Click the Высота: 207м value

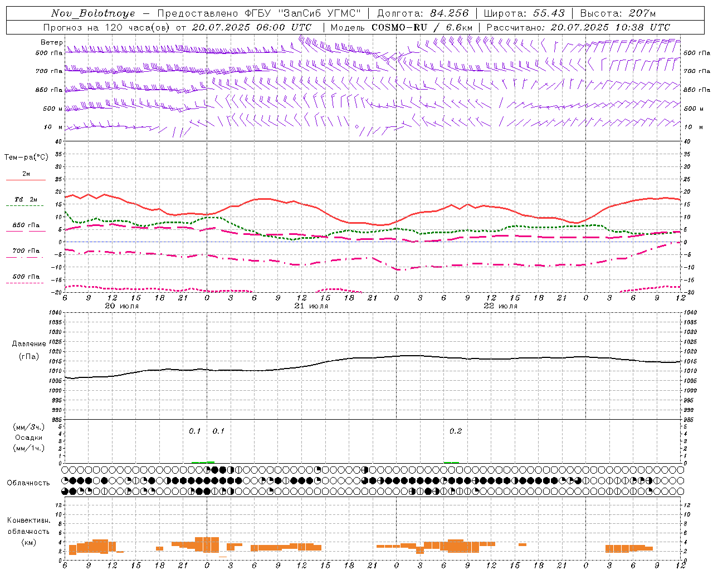coord(618,13)
